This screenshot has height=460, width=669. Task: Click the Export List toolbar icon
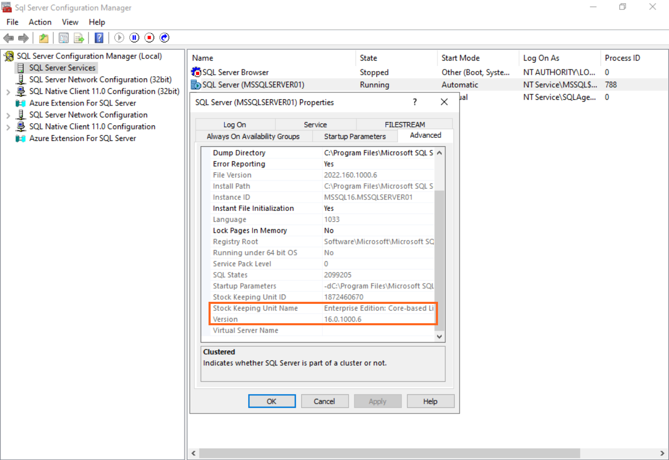tap(79, 38)
